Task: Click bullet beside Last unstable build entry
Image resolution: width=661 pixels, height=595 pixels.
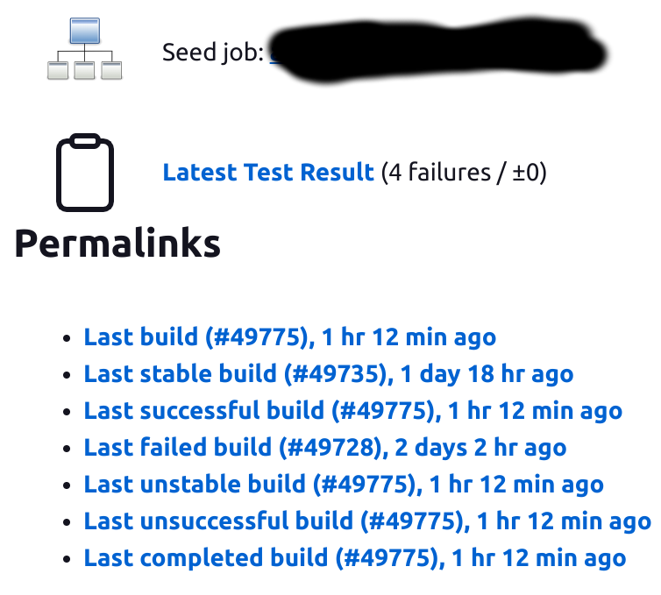Action: 66,485
